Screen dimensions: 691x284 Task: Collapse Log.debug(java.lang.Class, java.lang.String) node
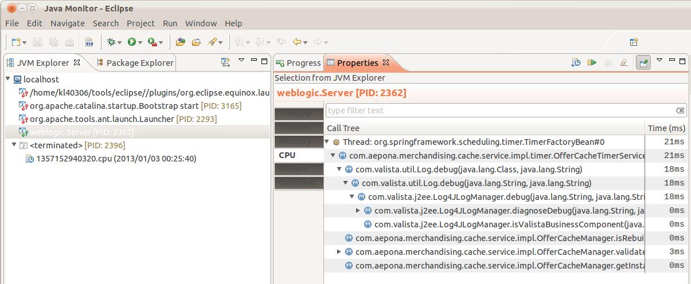click(x=339, y=169)
